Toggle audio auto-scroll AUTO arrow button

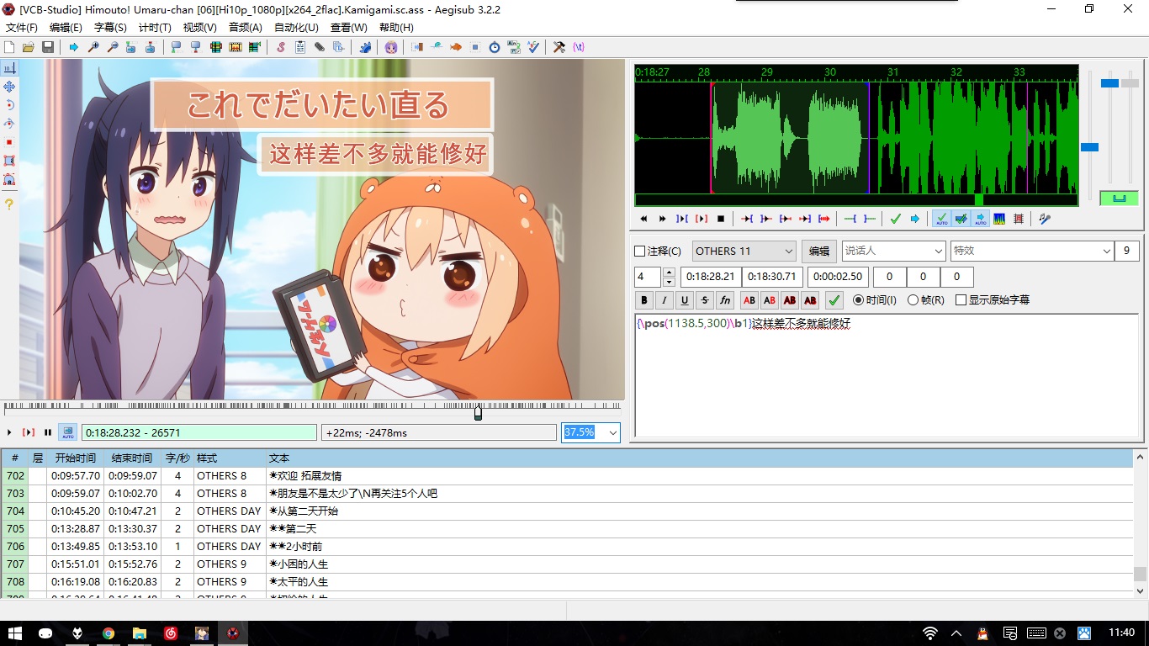pos(981,219)
